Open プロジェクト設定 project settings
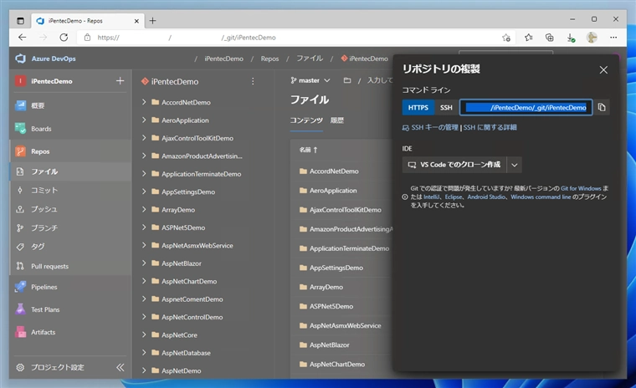 point(57,367)
